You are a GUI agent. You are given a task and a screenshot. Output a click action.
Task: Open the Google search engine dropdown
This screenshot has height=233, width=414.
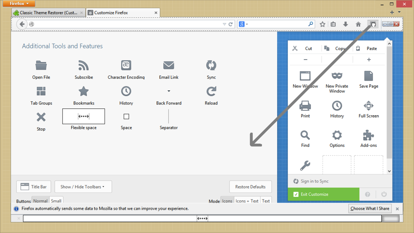click(244, 24)
